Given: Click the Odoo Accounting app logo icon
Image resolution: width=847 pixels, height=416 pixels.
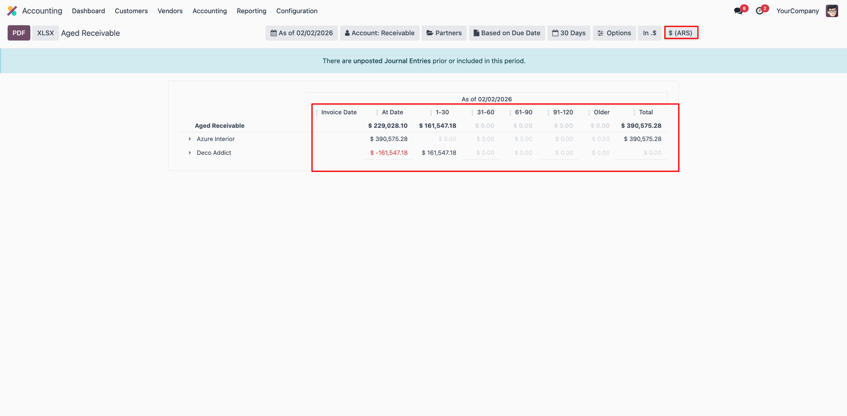Looking at the screenshot, I should click(x=12, y=11).
